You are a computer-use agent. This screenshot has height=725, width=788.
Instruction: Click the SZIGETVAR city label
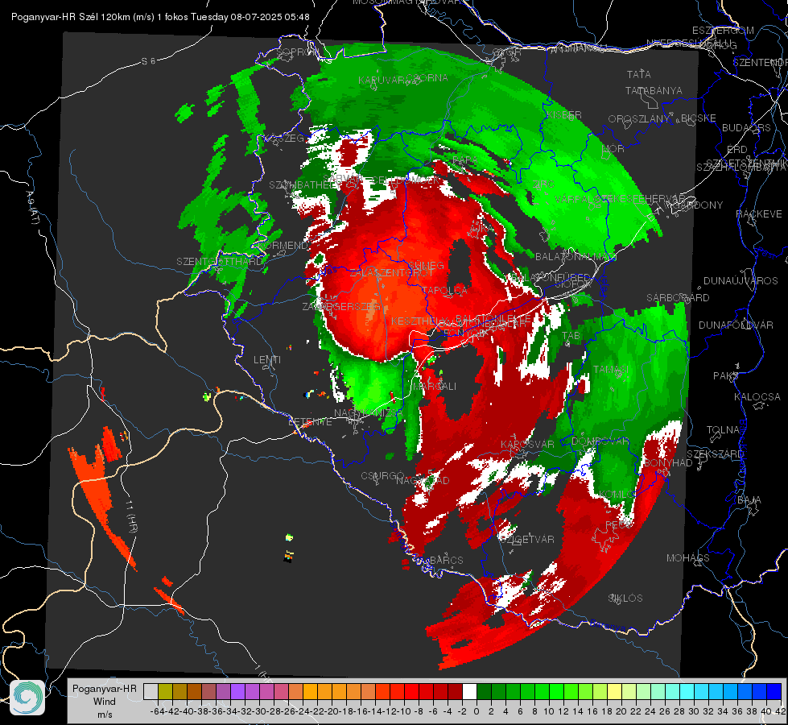click(x=526, y=540)
